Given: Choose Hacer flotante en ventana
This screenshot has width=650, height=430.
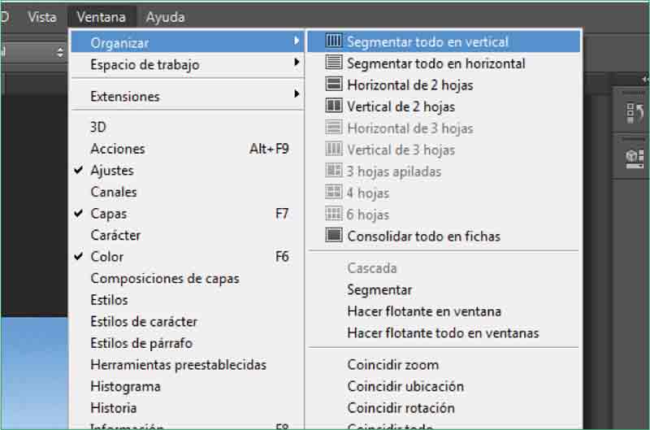Looking at the screenshot, I should click(423, 311).
